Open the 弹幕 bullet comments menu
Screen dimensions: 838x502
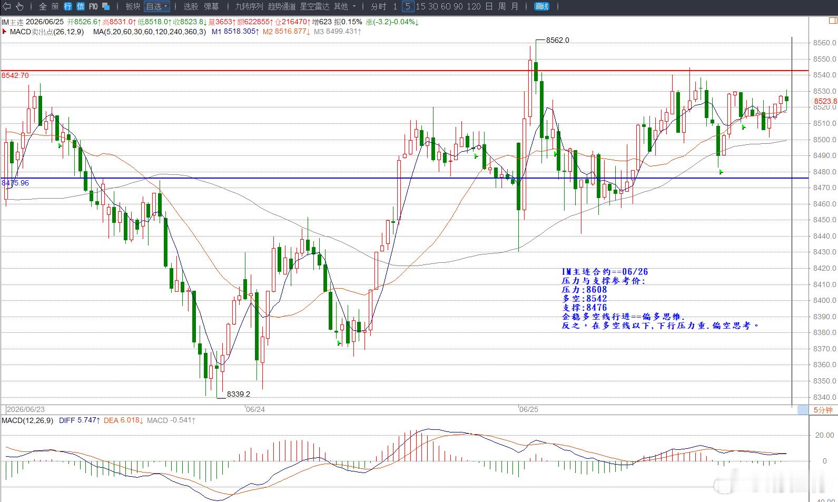click(211, 6)
